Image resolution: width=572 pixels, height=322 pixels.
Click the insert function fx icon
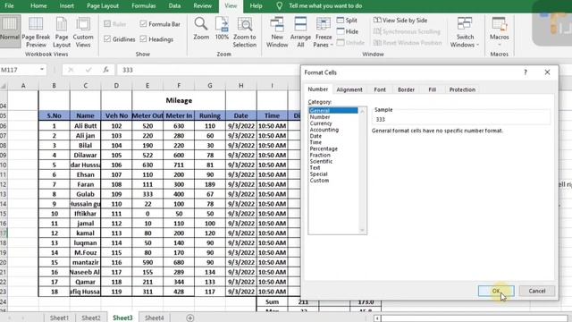coord(105,70)
